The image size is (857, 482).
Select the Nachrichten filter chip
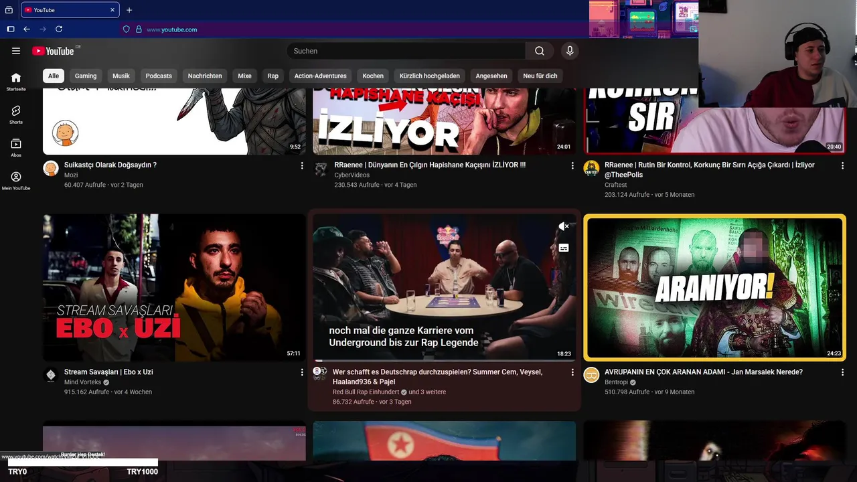205,76
